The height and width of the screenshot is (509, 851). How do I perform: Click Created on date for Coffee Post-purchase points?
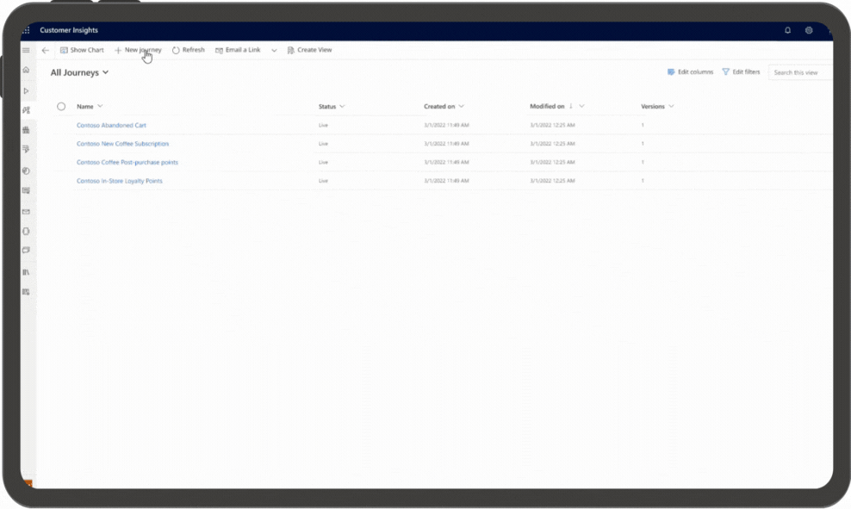click(446, 162)
